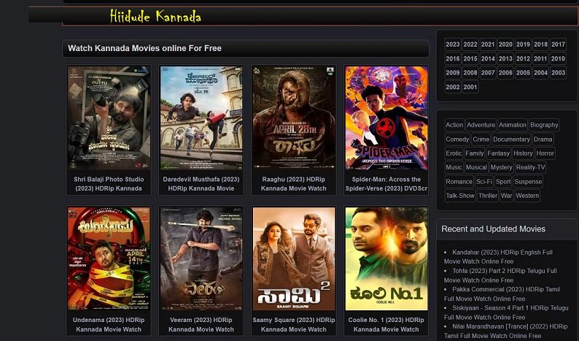Open Pakka Commercial (2023) Tamil link

tap(502, 294)
